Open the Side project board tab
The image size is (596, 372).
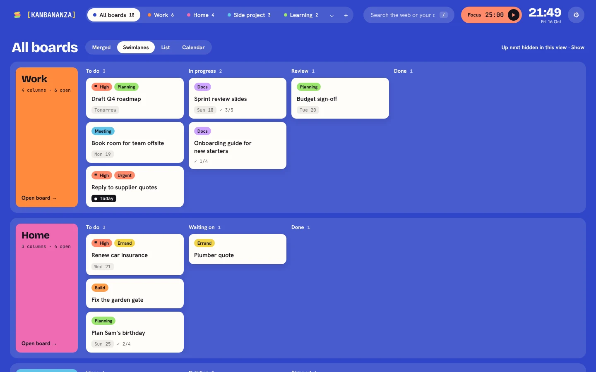coord(249,15)
